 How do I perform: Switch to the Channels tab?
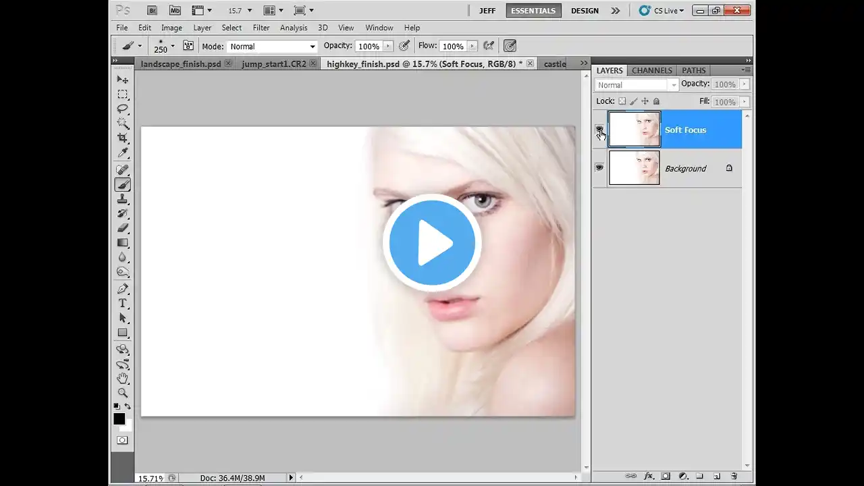(651, 70)
